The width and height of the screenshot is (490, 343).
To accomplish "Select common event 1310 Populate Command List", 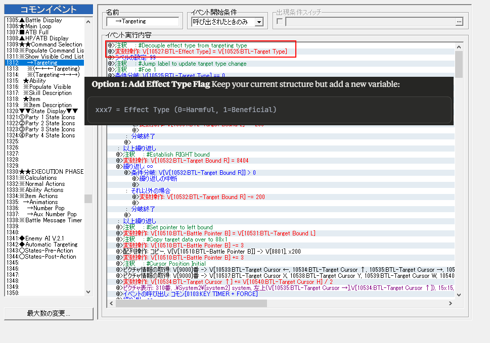I will tap(44, 51).
